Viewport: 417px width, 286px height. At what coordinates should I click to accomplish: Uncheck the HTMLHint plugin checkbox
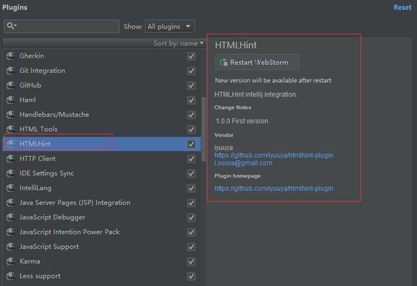[191, 144]
